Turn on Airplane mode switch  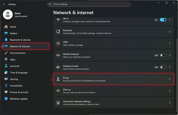[163, 67]
